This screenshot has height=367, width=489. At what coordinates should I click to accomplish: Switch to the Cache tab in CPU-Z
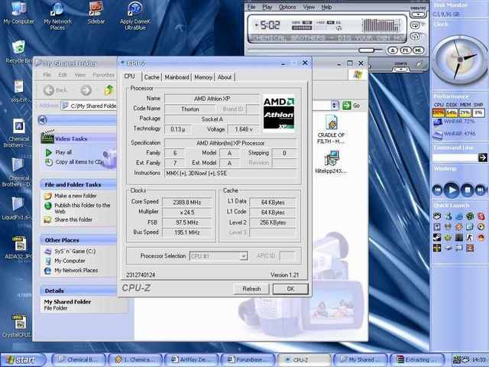click(x=152, y=77)
